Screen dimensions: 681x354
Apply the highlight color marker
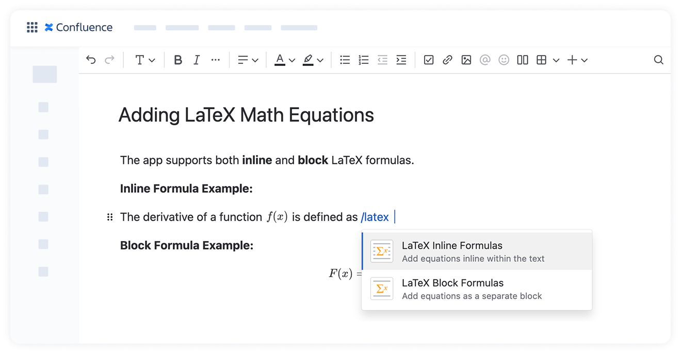pyautogui.click(x=308, y=60)
